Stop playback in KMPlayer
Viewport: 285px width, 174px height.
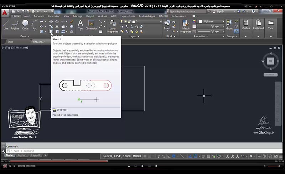pyautogui.click(x=156, y=166)
